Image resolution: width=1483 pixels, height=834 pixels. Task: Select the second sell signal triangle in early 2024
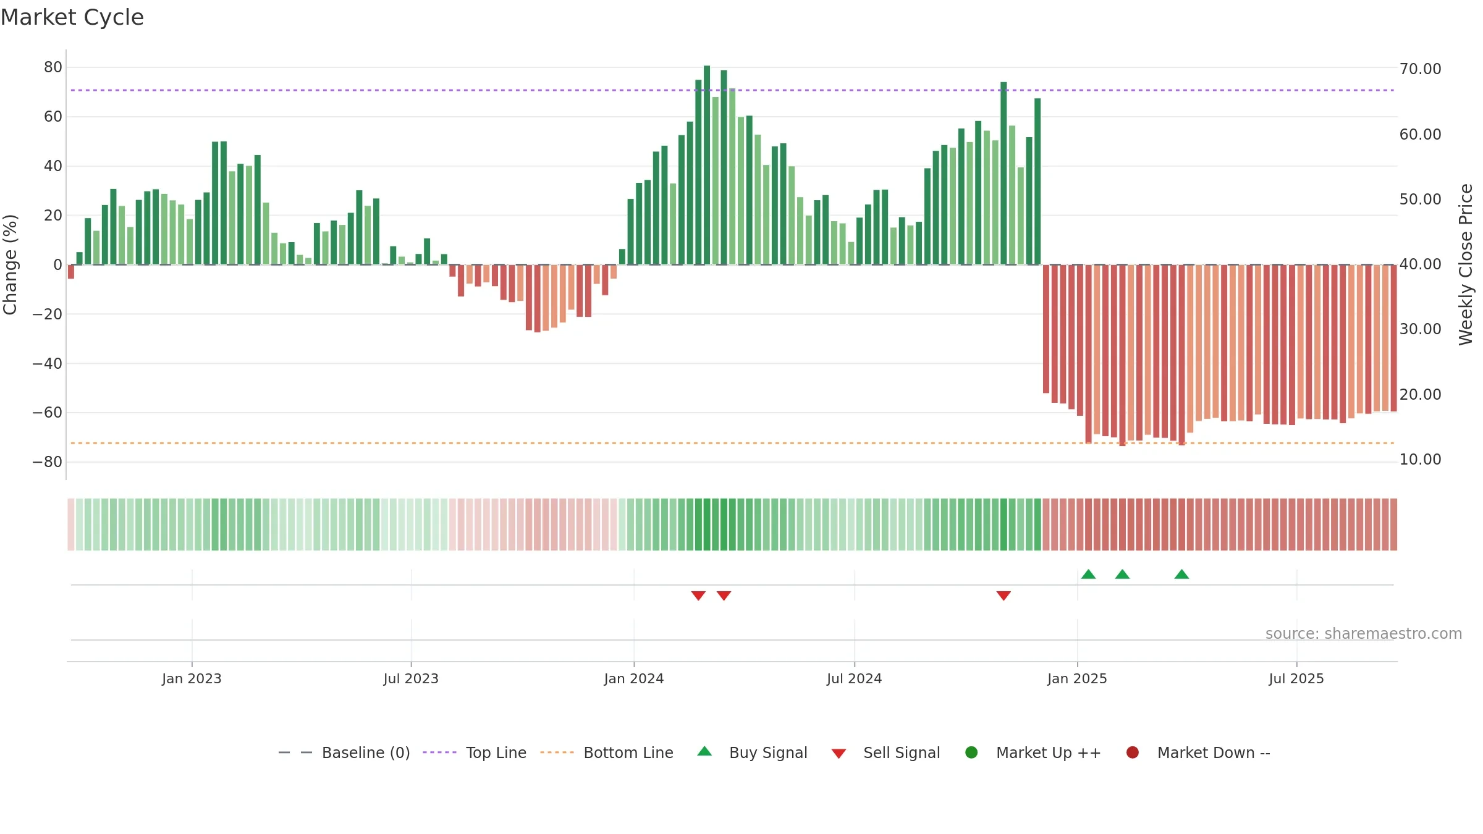pos(724,596)
